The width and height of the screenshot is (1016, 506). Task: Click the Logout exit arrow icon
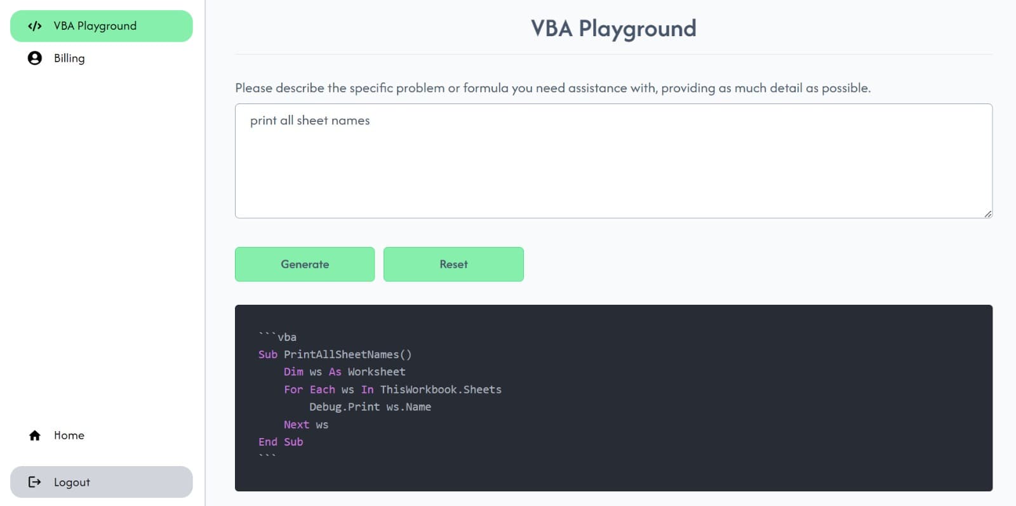pos(35,483)
